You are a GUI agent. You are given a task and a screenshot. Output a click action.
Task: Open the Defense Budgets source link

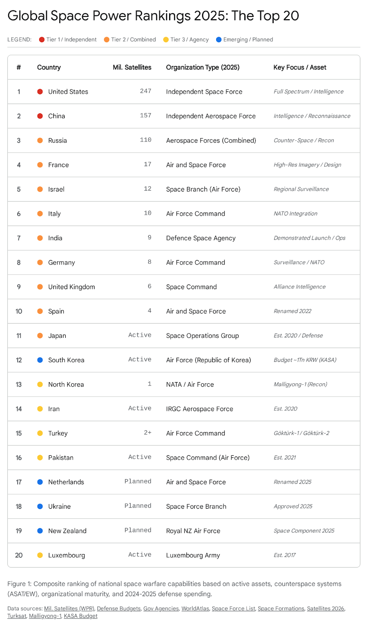tap(119, 609)
